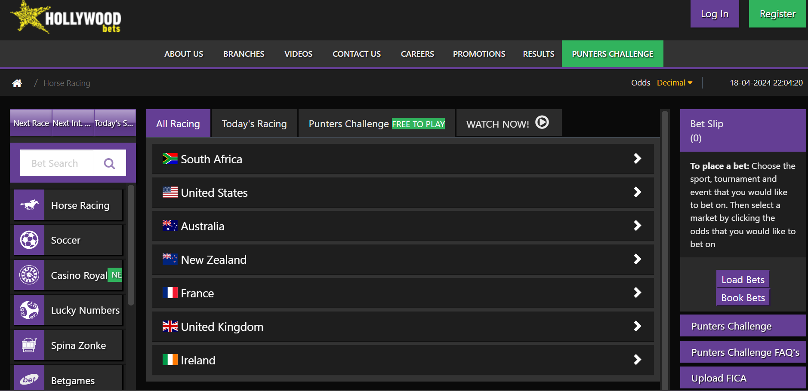Select the Betgames logo icon
808x391 pixels.
point(29,379)
